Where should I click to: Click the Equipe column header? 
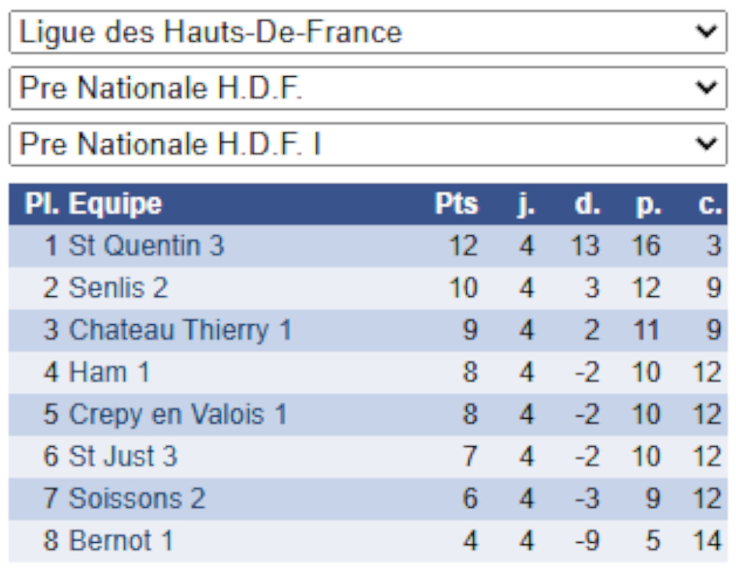(115, 204)
